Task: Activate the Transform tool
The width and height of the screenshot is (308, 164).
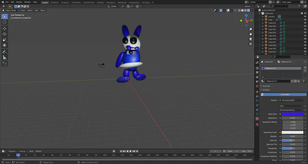Action: (4, 45)
